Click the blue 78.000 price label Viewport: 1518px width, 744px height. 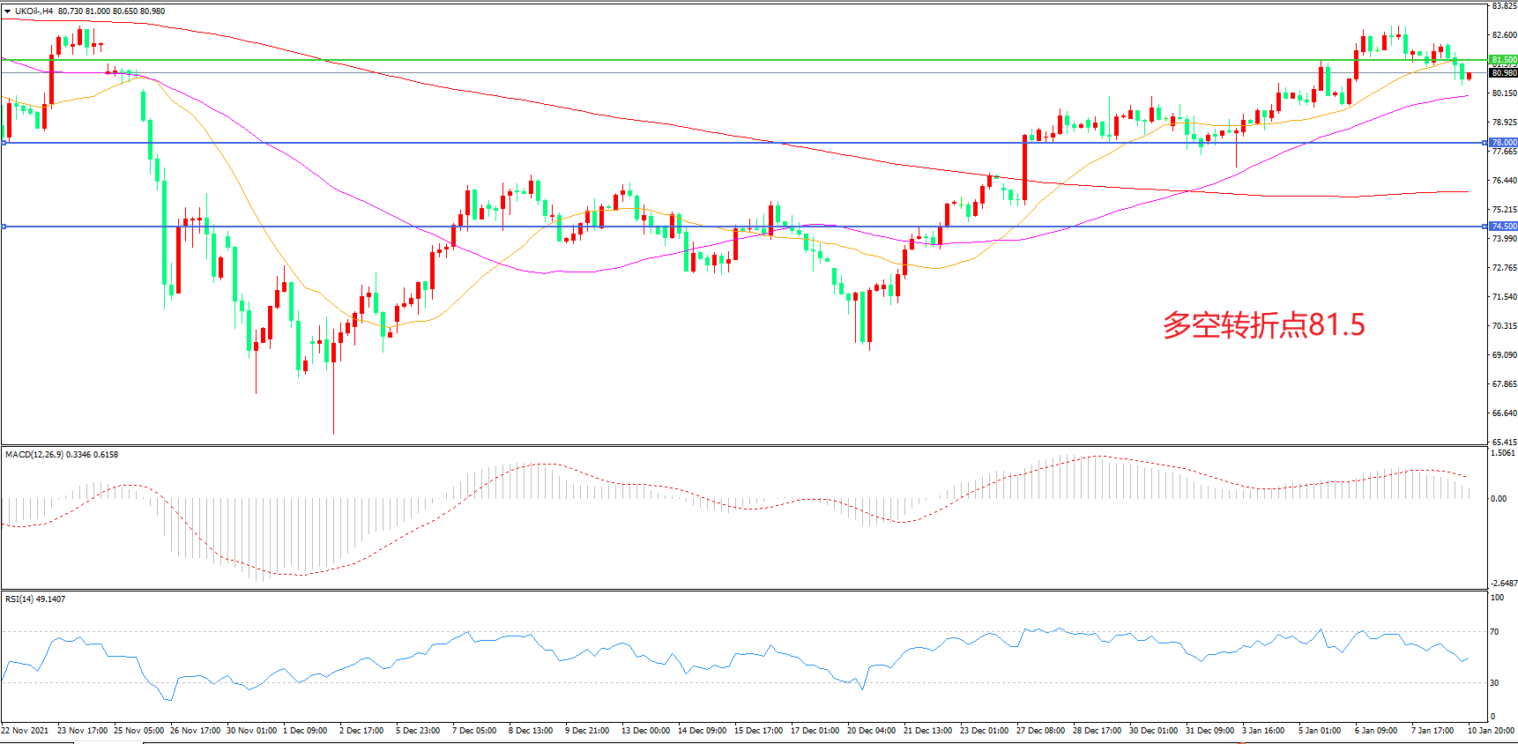1503,142
